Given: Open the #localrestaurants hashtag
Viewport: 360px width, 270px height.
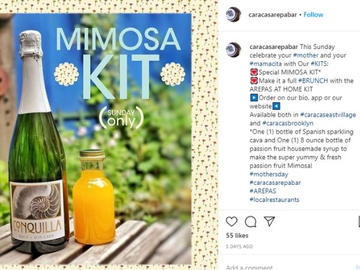Looking at the screenshot, I should pyautogui.click(x=274, y=200).
